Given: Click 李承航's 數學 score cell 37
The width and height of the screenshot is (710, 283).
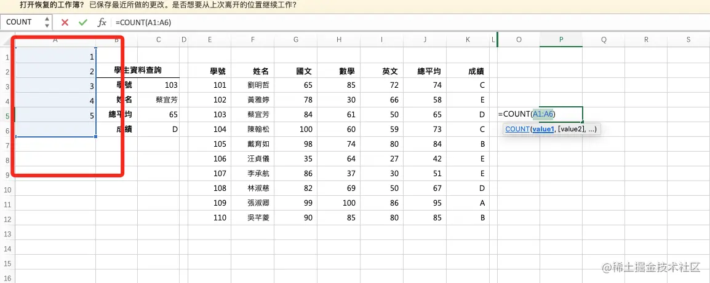Looking at the screenshot, I should point(339,174).
